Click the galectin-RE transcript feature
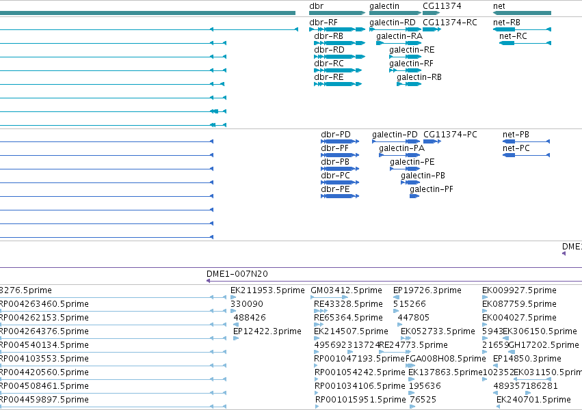Image resolution: width=582 pixels, height=410 pixels. [406, 57]
